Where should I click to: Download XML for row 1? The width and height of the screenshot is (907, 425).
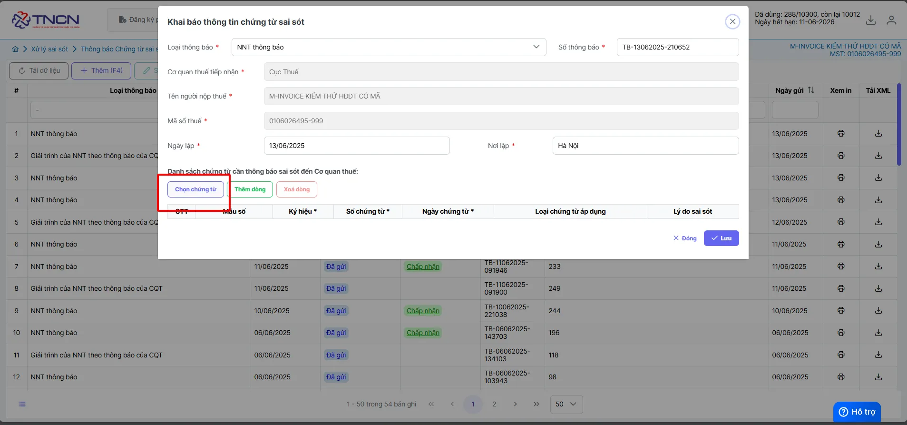tap(878, 134)
